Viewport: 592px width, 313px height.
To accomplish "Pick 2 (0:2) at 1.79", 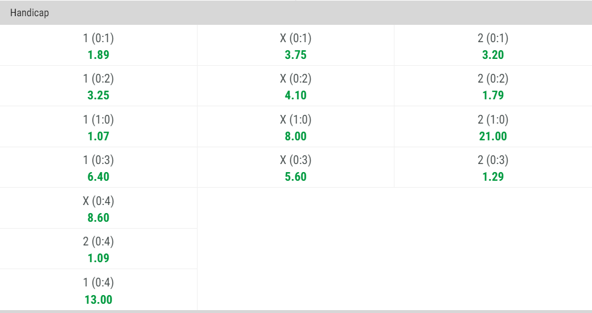I will pyautogui.click(x=493, y=86).
